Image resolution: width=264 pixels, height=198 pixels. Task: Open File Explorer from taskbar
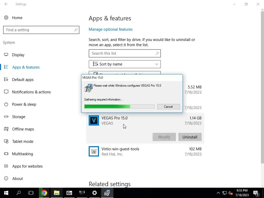tap(56, 193)
